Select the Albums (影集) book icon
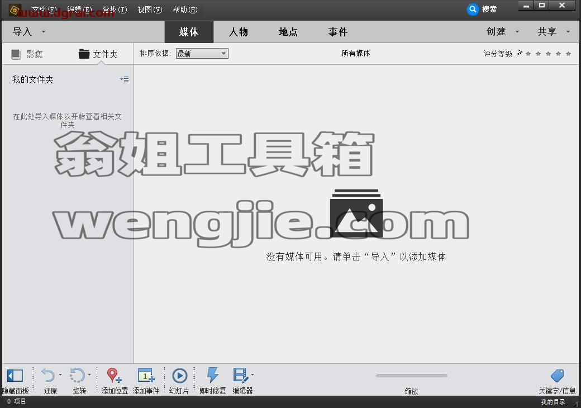 coord(16,54)
